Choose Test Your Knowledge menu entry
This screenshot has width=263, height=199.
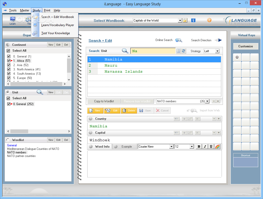coord(55,33)
